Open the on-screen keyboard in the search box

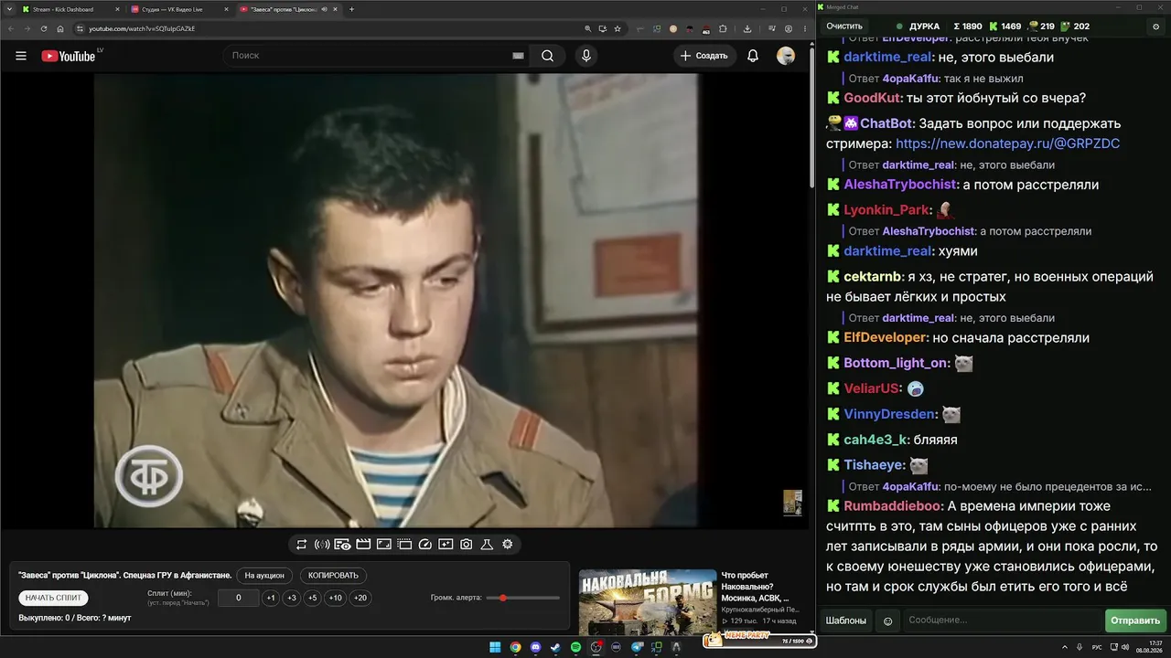click(518, 56)
